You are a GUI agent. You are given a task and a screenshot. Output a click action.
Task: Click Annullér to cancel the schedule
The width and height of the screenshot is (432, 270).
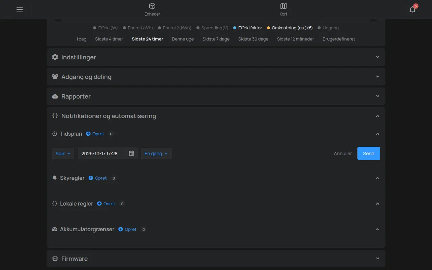343,154
